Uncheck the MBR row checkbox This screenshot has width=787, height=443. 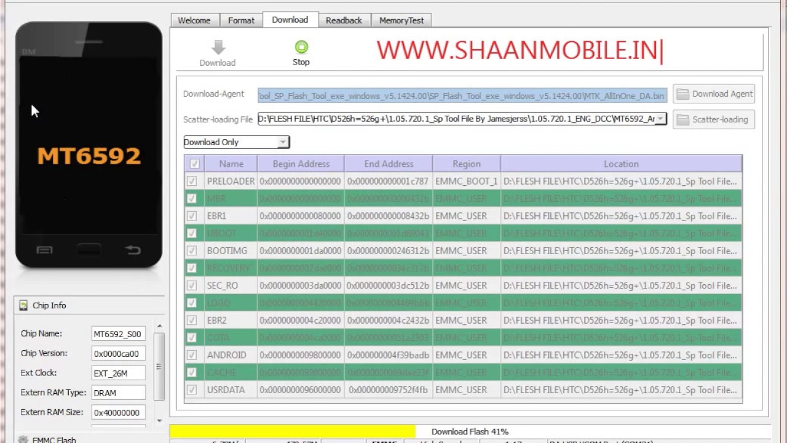192,198
